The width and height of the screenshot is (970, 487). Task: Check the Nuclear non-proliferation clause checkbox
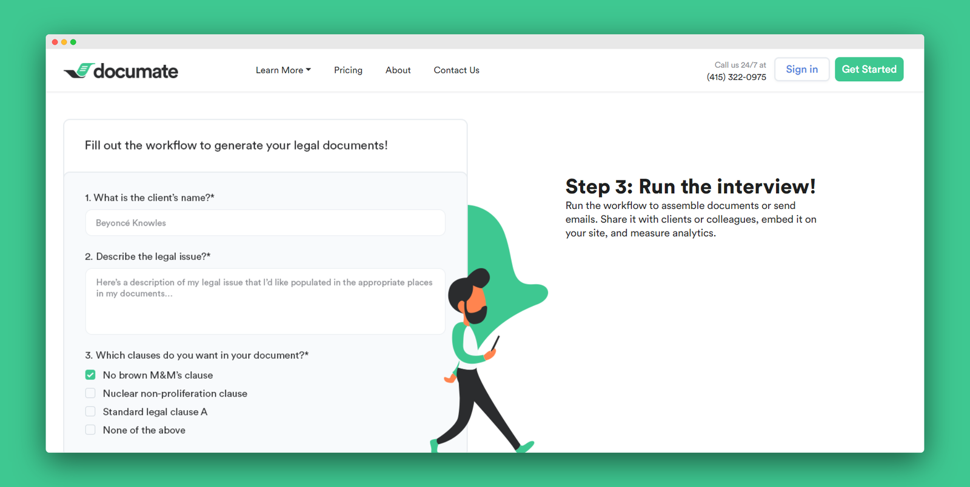[90, 393]
